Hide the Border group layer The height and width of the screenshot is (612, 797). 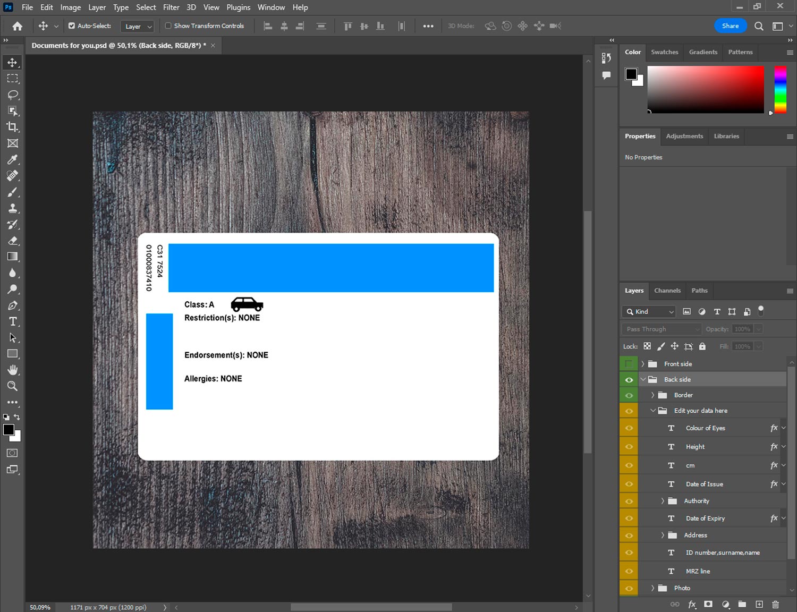pos(629,395)
